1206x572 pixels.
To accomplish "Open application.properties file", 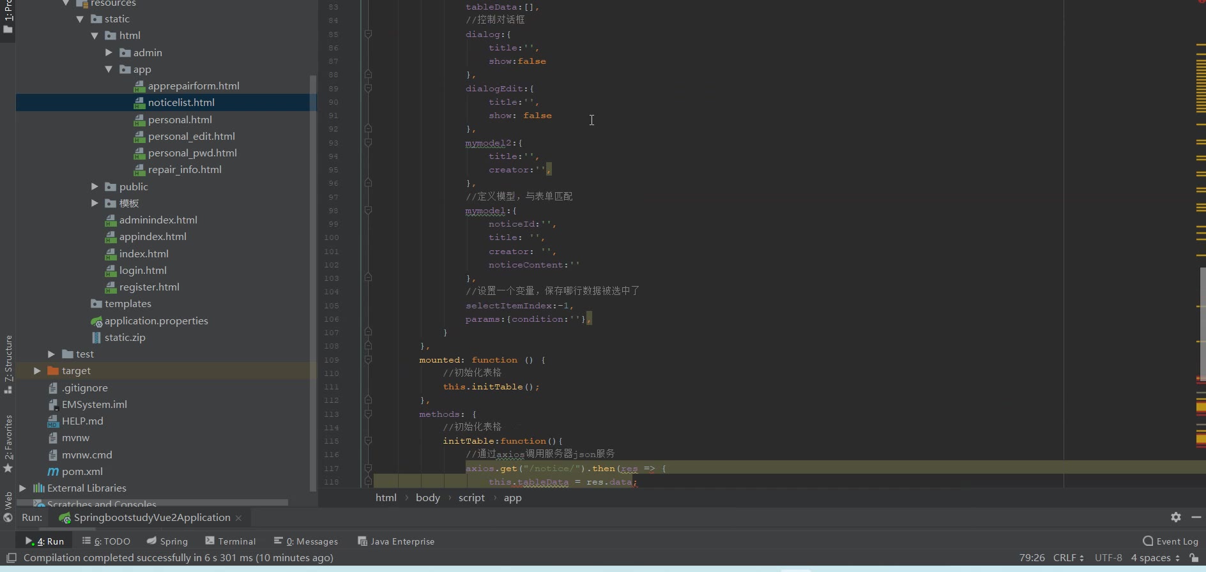I will 156,320.
